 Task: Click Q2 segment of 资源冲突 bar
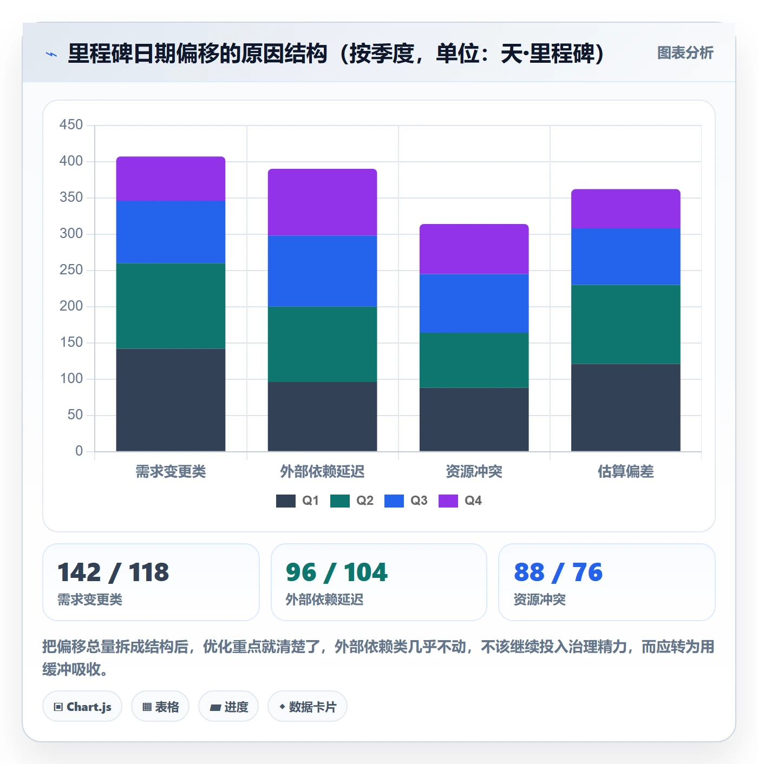[x=474, y=360]
